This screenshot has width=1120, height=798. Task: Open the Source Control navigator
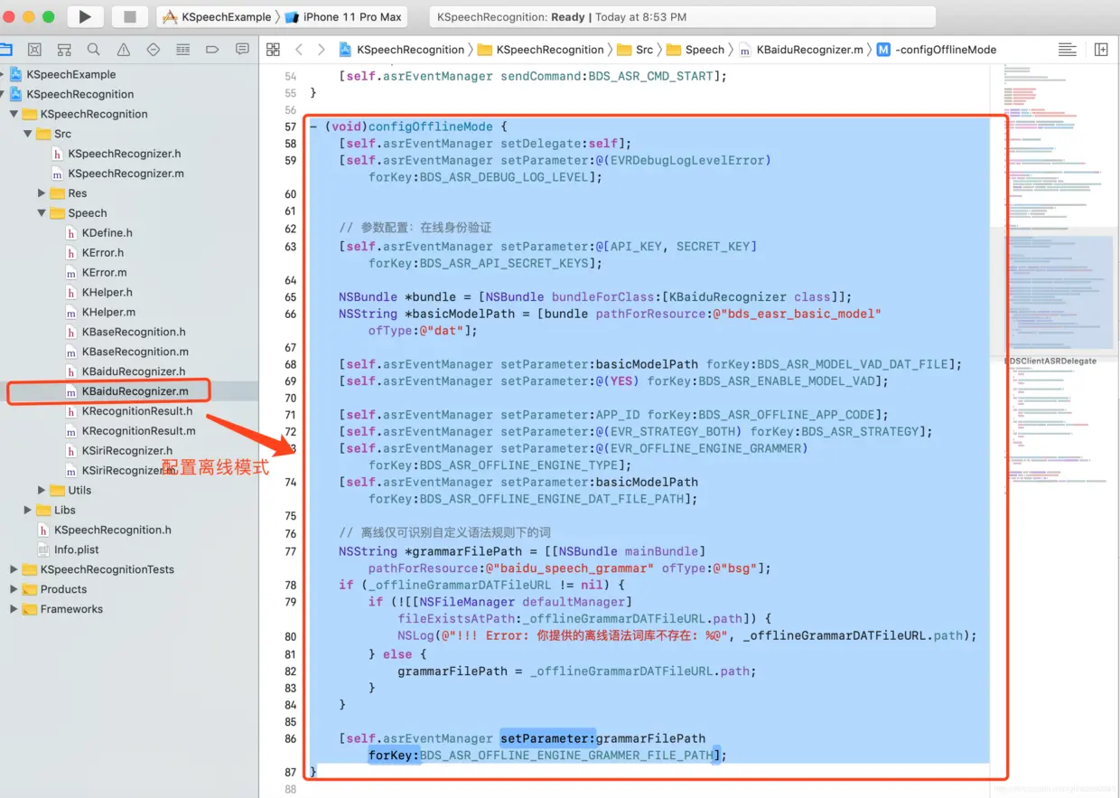click(x=34, y=50)
